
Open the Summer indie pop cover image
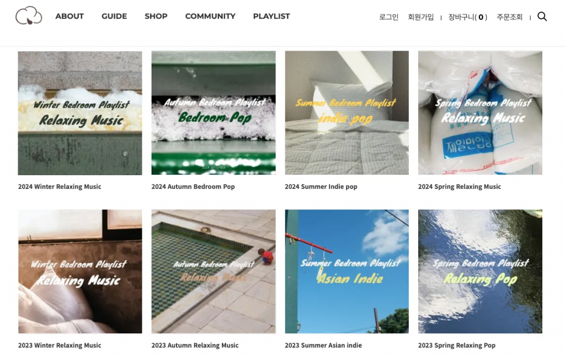coord(347,113)
